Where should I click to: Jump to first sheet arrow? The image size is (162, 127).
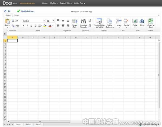tap(5, 125)
